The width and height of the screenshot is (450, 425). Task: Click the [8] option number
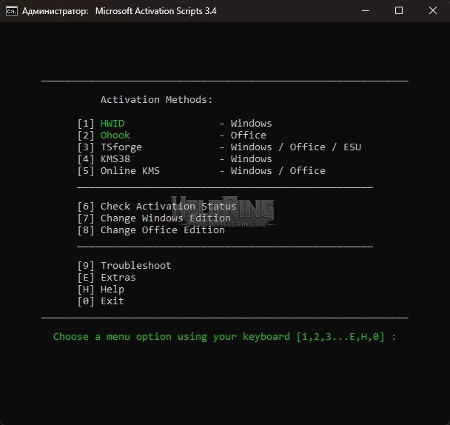click(x=86, y=230)
